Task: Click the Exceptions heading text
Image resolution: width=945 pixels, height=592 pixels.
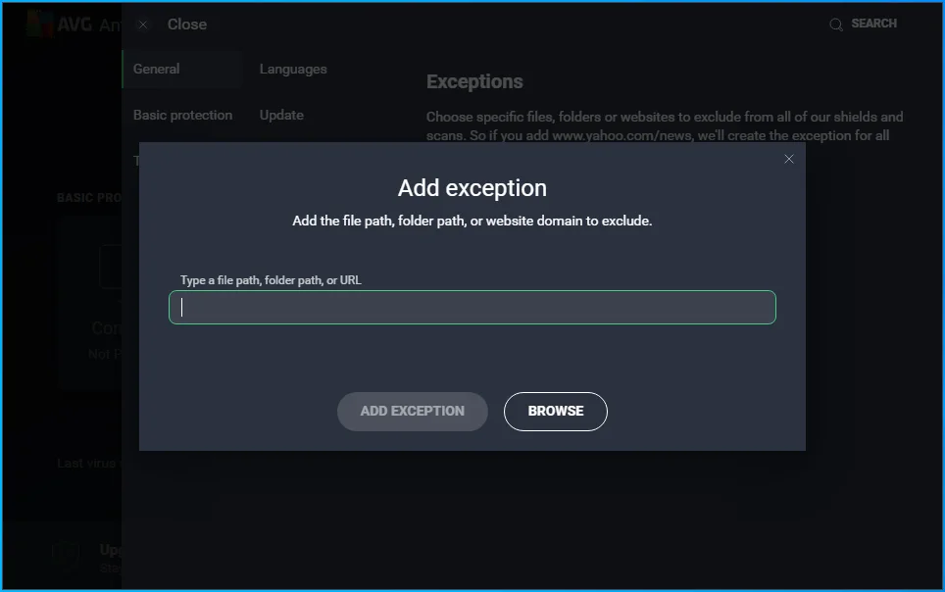Action: (x=474, y=82)
